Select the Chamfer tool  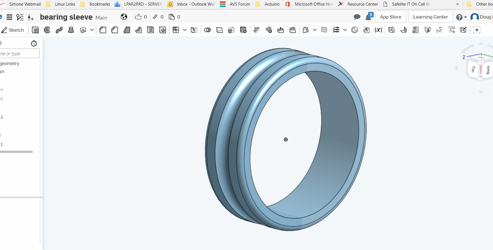pos(115,30)
